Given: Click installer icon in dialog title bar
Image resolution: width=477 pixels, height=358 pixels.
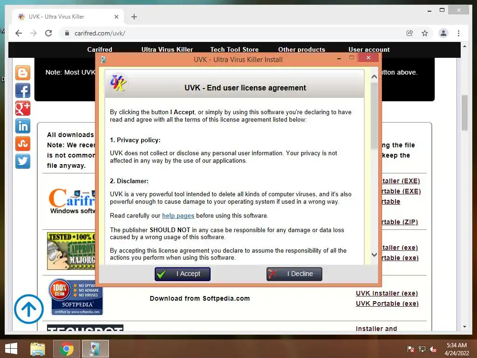Looking at the screenshot, I should coord(103,60).
